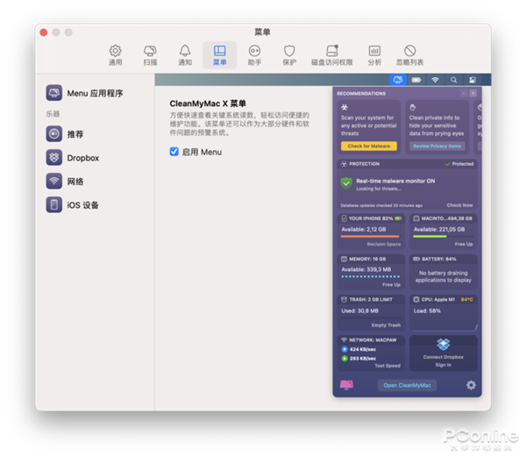Click Sign In under Connect Dropbox
Image resolution: width=526 pixels, height=457 pixels.
point(443,365)
